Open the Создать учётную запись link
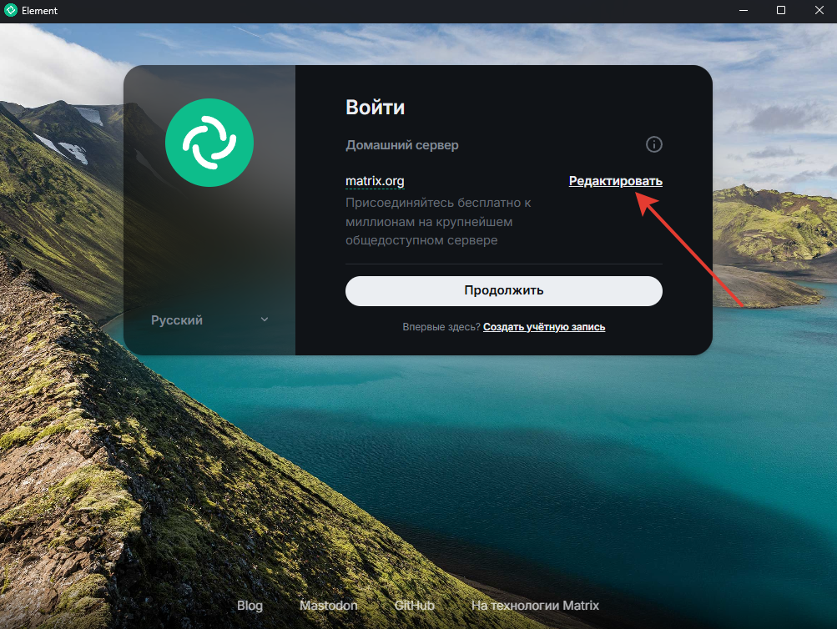837x629 pixels. pyautogui.click(x=544, y=327)
